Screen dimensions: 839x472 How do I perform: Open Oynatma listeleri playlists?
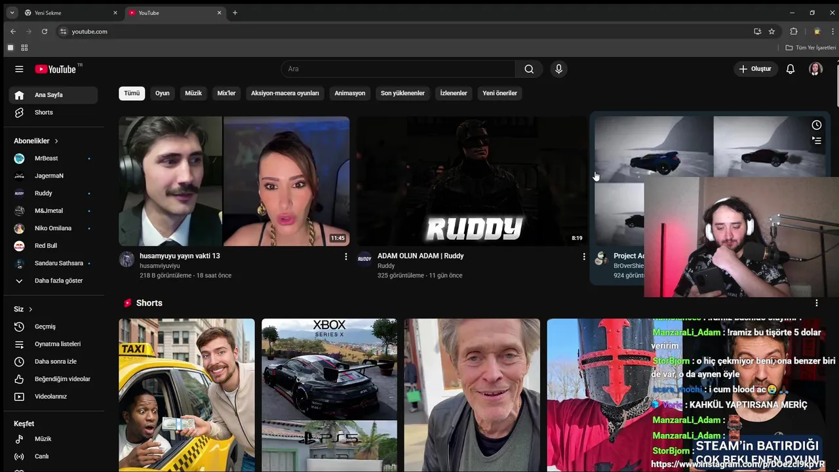click(54, 344)
